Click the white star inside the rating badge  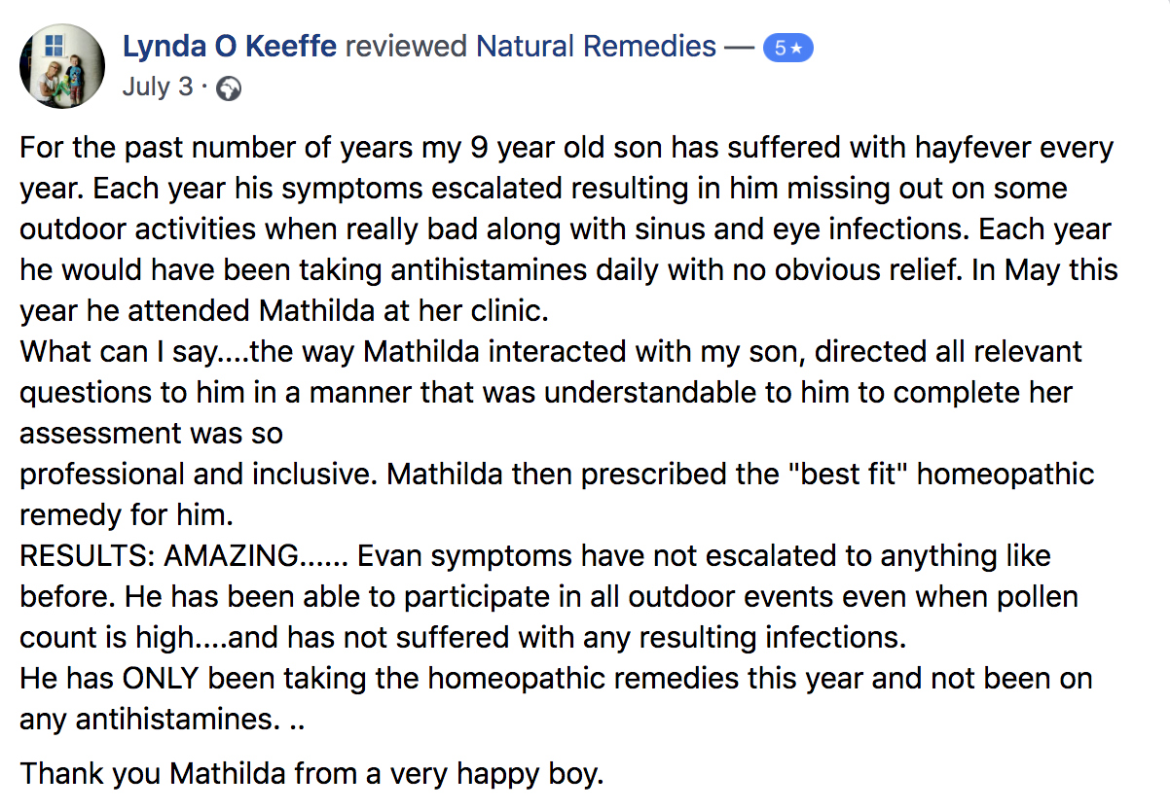796,48
